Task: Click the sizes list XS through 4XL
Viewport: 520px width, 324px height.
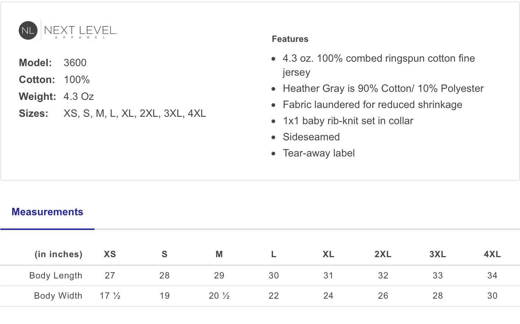Action: coord(135,114)
